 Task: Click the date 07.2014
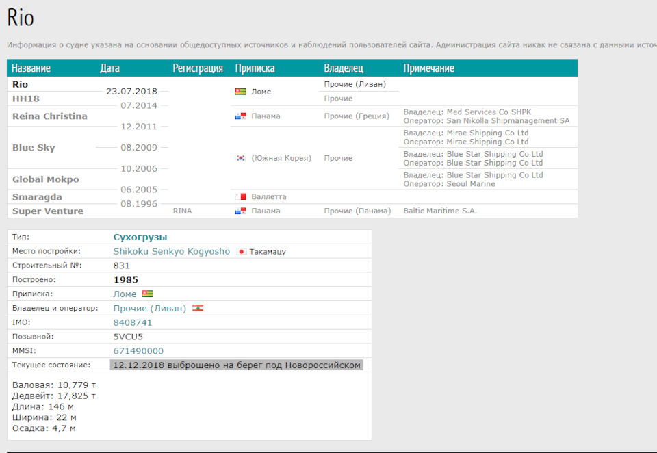(x=139, y=105)
